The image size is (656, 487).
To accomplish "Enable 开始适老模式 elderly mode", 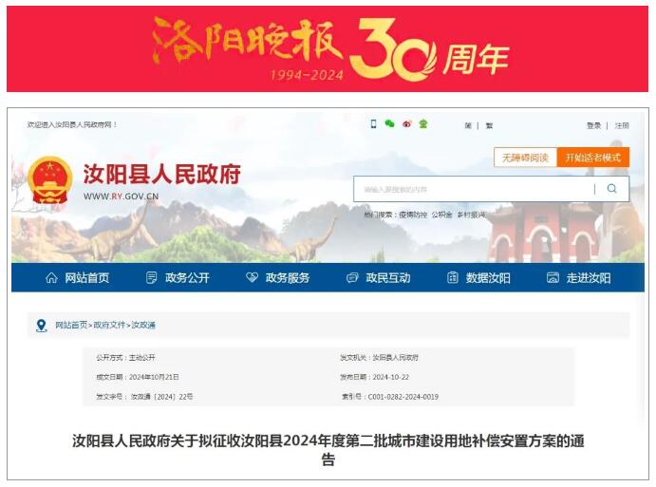I will [592, 158].
